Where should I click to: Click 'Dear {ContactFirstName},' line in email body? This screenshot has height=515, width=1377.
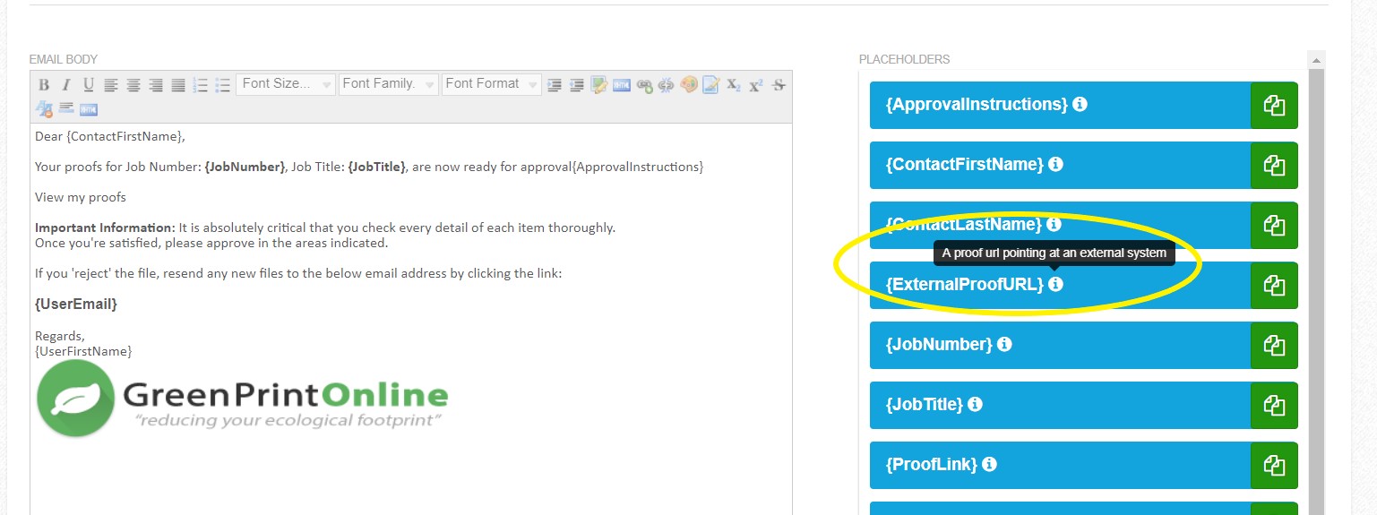110,137
